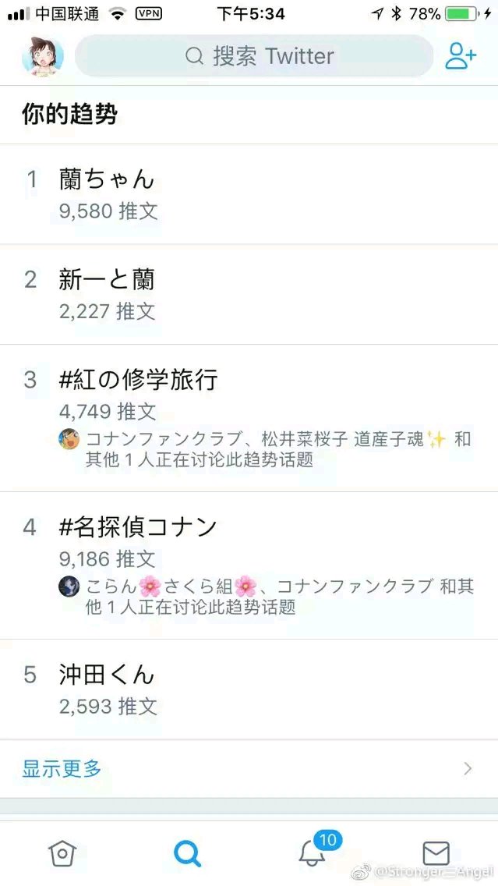Open trend 新一と蘭

[x=249, y=294]
